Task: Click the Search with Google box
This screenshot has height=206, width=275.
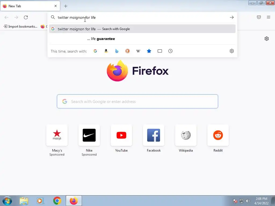Action: (x=137, y=101)
